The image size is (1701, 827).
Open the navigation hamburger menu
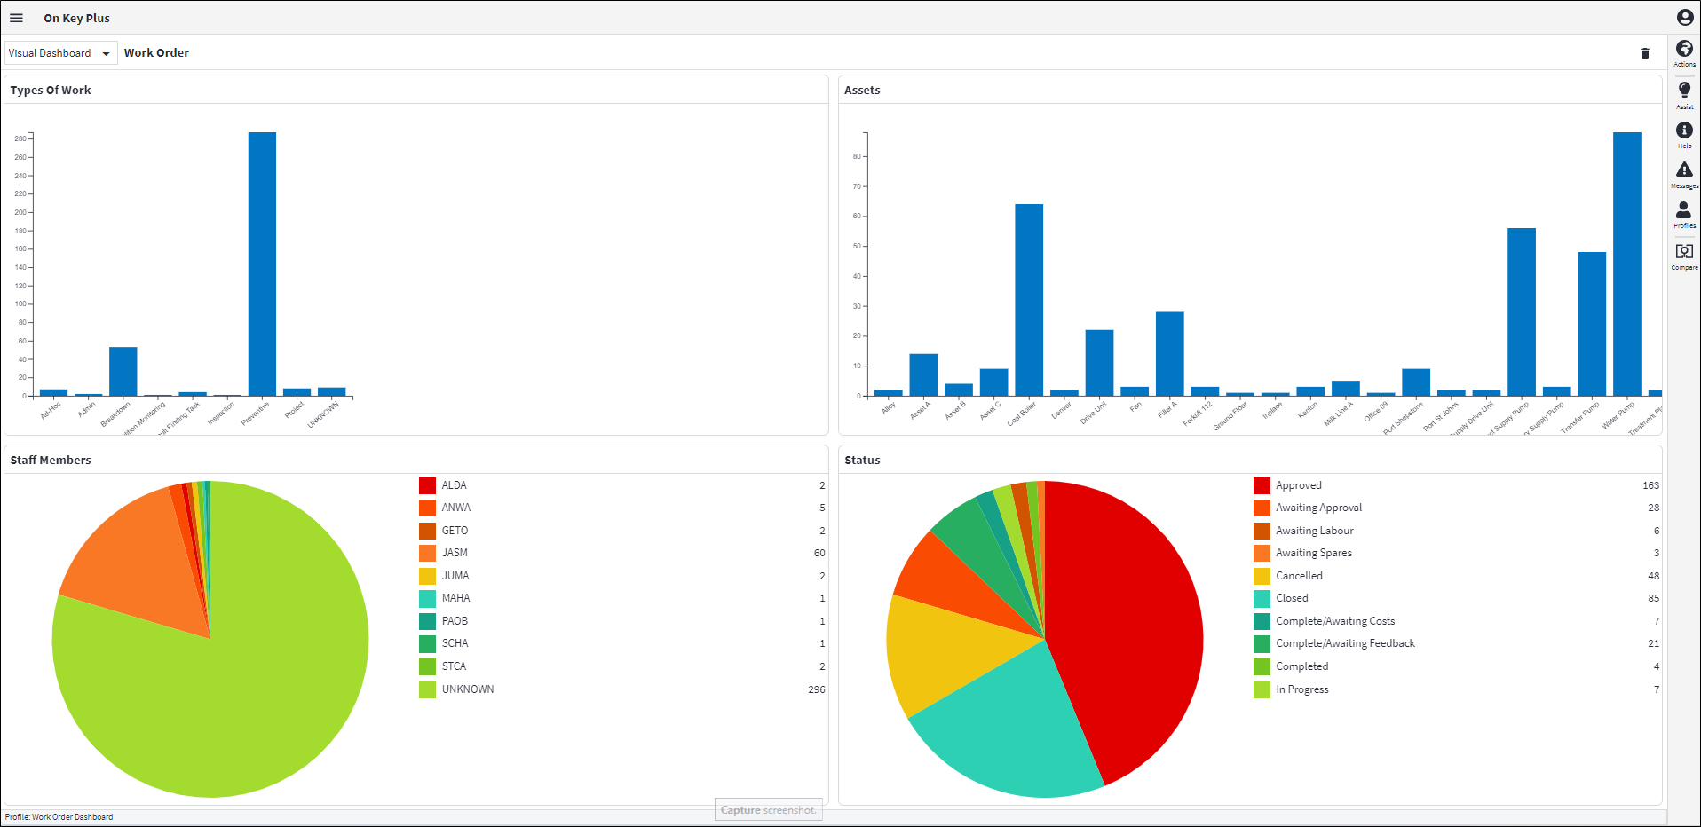point(16,17)
